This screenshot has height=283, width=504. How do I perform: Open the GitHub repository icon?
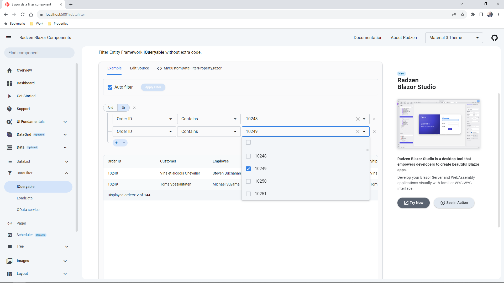(x=494, y=38)
